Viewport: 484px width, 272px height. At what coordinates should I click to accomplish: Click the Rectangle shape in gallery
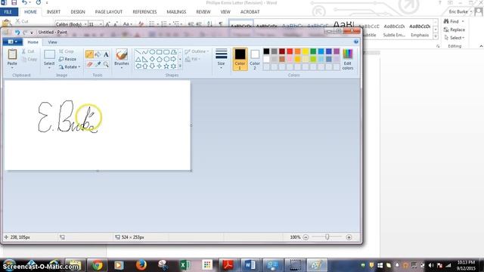click(160, 52)
